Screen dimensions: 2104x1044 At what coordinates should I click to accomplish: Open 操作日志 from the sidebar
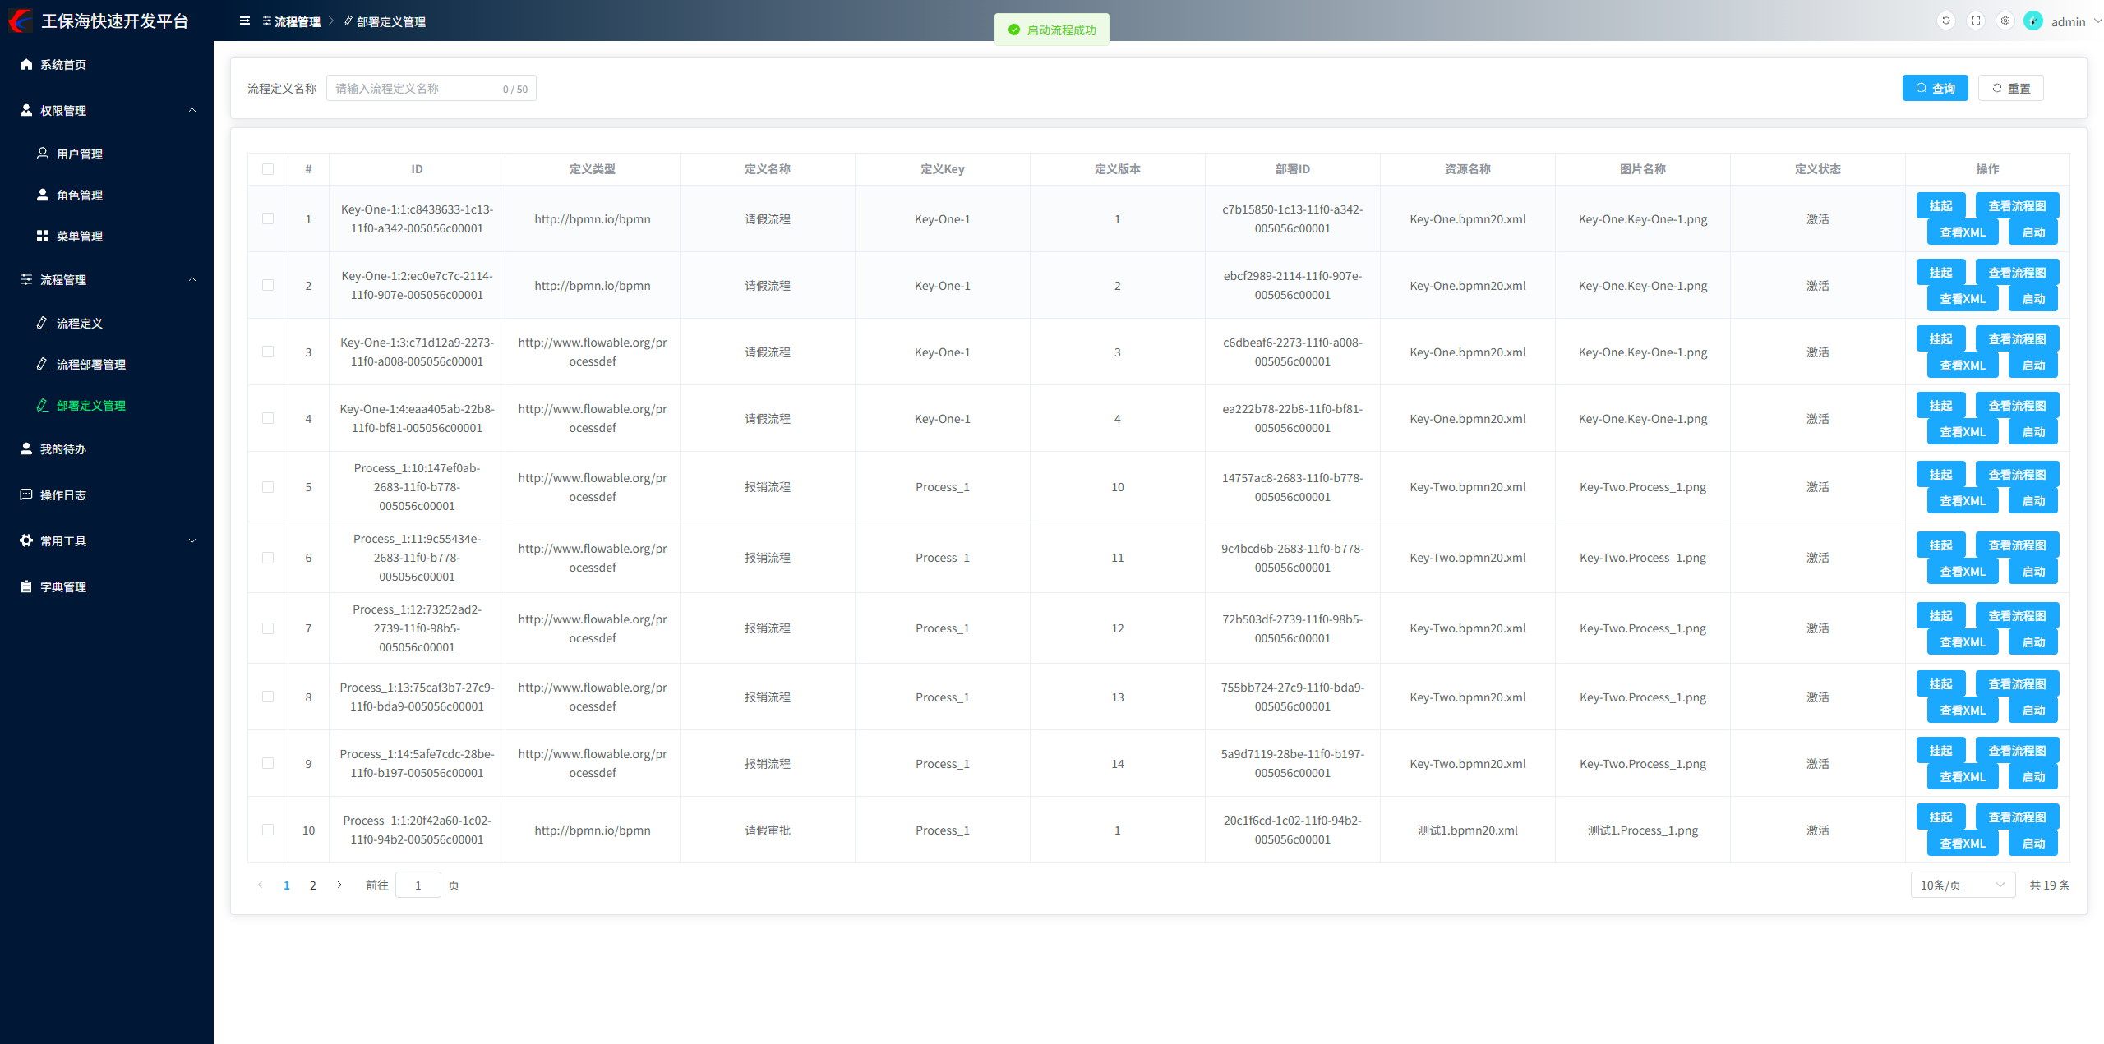pyautogui.click(x=62, y=494)
